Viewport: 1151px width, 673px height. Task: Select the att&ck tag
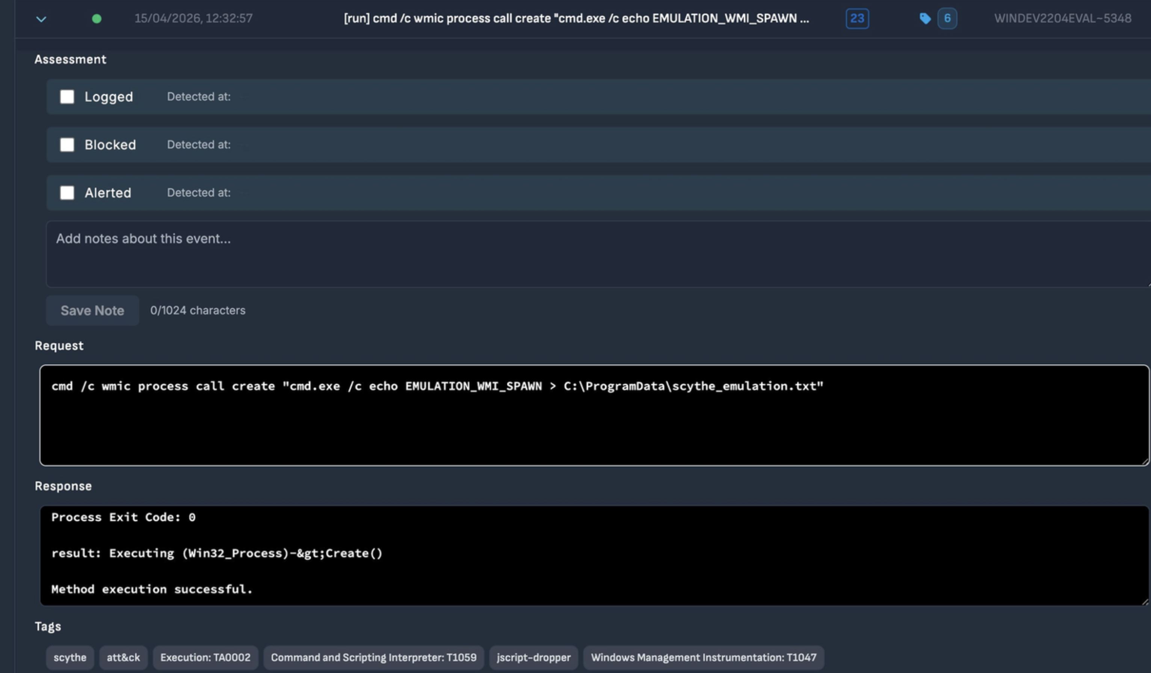pos(123,658)
